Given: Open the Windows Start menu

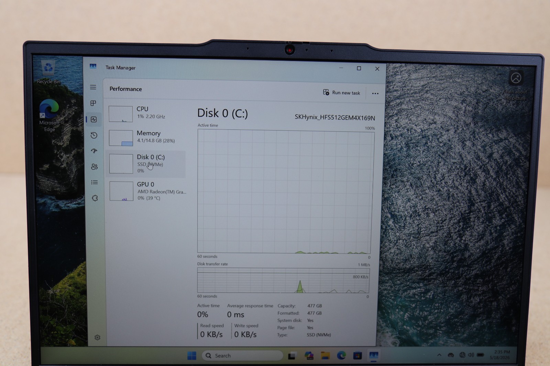Looking at the screenshot, I should pos(192,356).
